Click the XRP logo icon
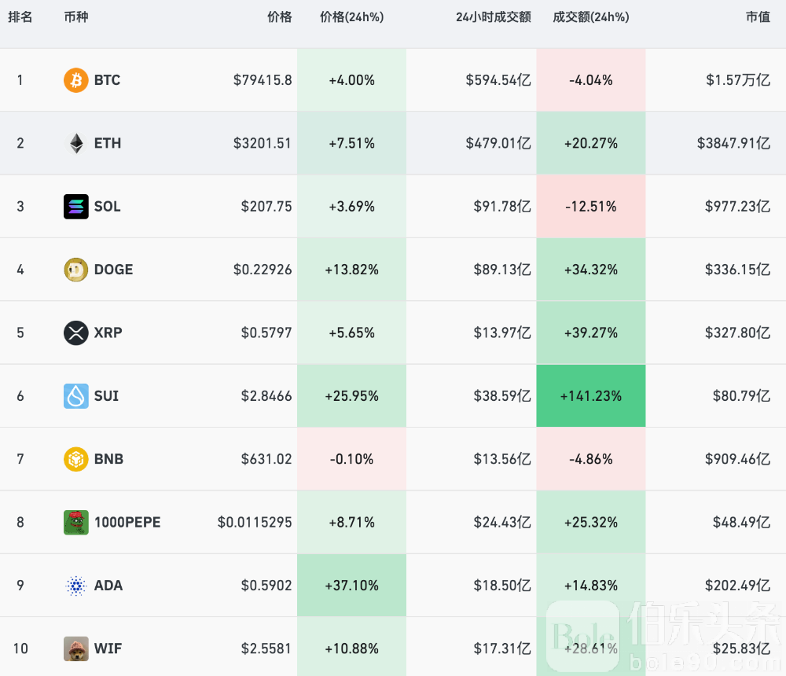 [x=76, y=333]
